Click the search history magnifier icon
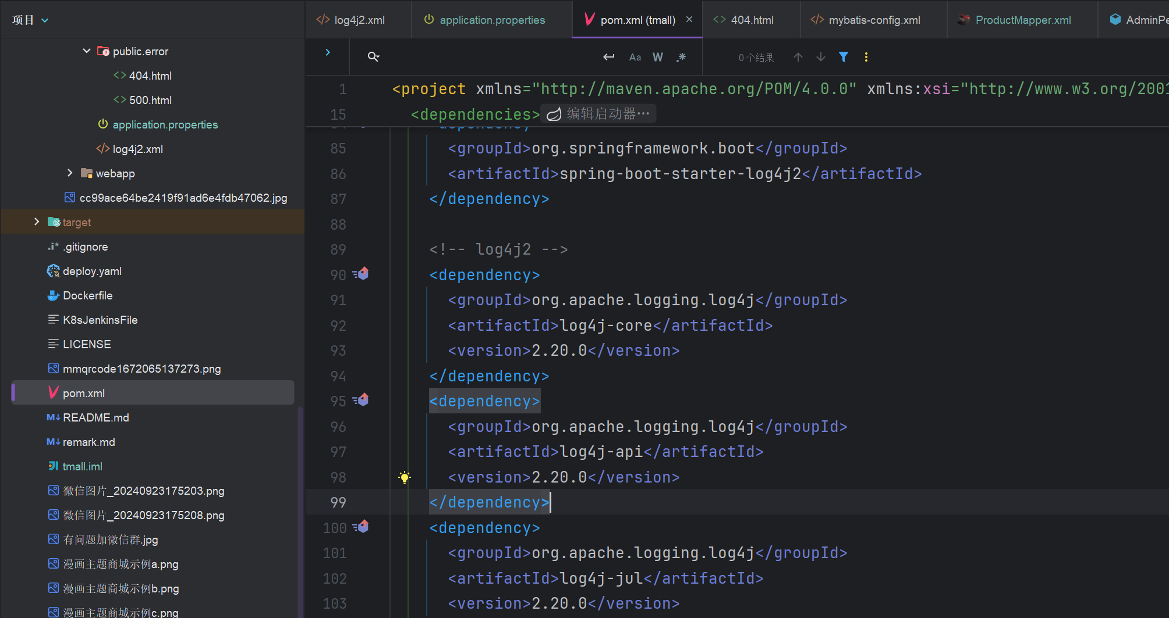Viewport: 1169px width, 618px height. (373, 57)
